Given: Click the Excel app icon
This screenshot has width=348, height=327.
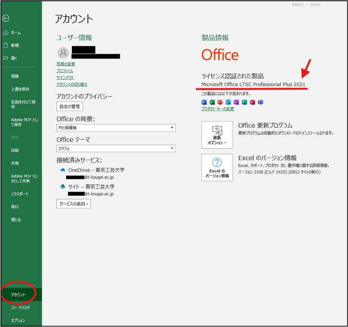Looking at the screenshot, I should [x=212, y=102].
